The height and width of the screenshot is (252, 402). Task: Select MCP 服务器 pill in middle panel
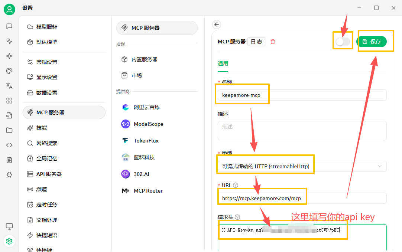(x=157, y=28)
